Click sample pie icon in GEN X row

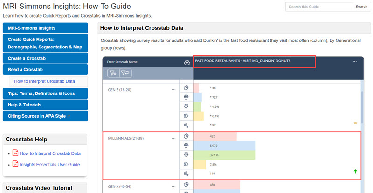tap(186, 185)
